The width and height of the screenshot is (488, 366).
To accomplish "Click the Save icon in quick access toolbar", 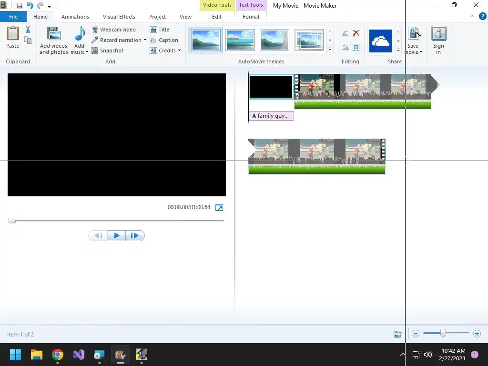I will (19, 6).
